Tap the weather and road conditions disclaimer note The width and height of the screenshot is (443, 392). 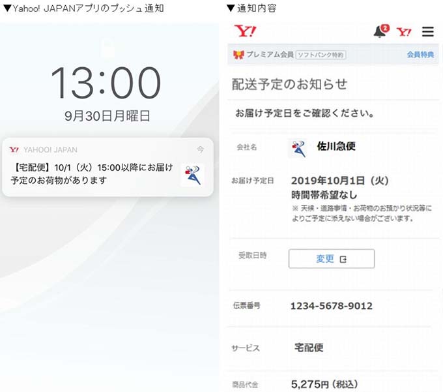click(x=362, y=213)
